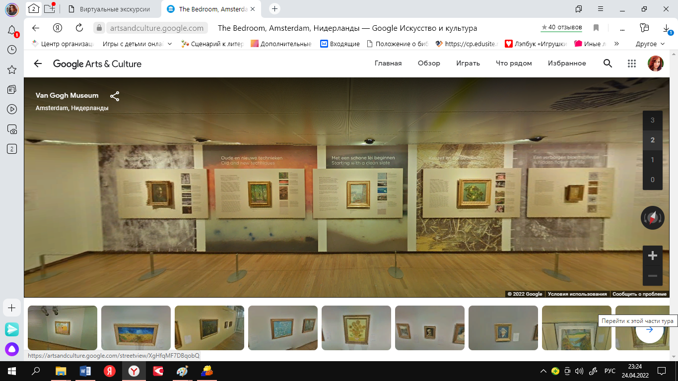678x381 pixels.
Task: Open the blue self-portrait tour thumbnail
Action: 503,328
